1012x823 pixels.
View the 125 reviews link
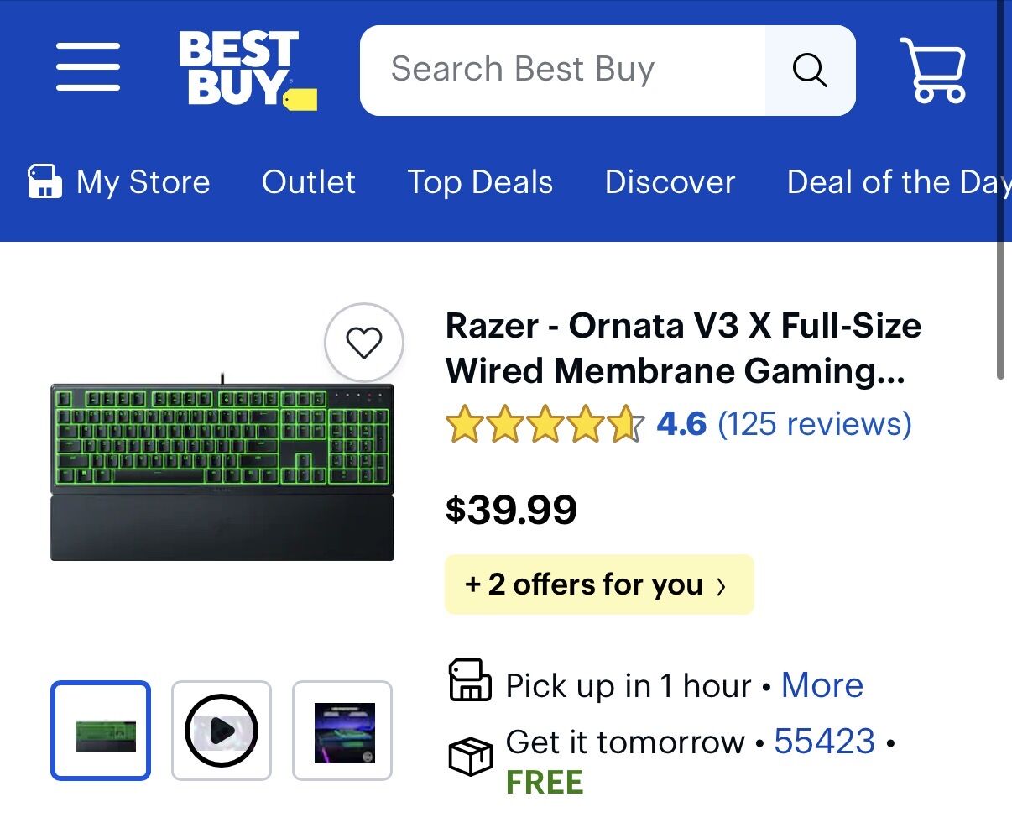click(x=814, y=424)
